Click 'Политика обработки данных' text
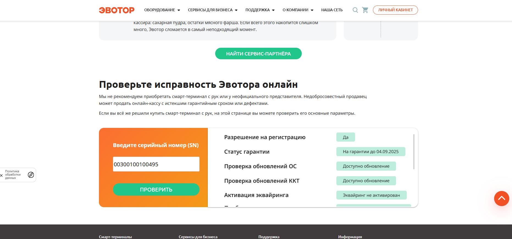 (x=13, y=175)
